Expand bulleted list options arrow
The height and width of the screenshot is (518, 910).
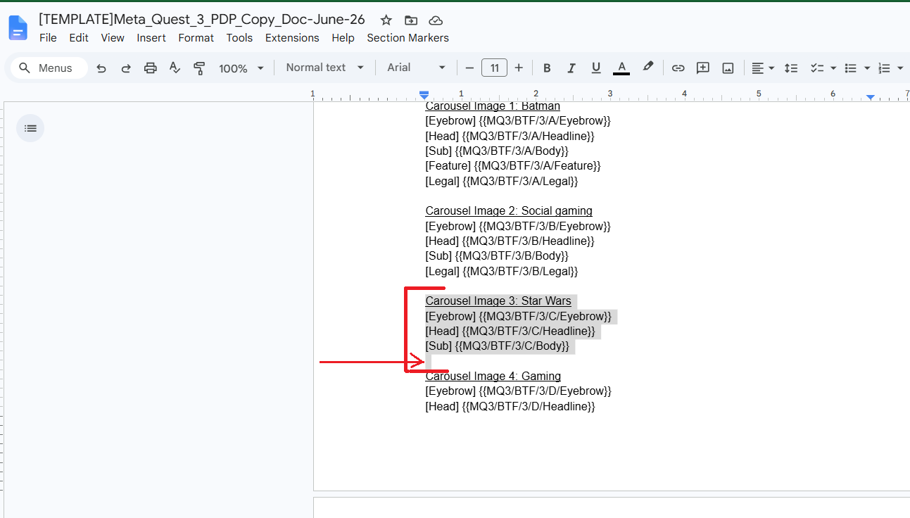867,68
